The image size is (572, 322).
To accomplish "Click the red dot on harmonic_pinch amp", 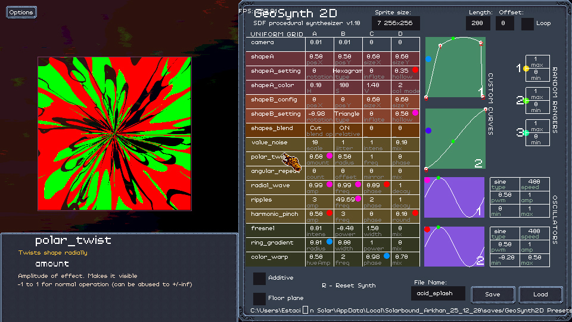I will click(329, 213).
